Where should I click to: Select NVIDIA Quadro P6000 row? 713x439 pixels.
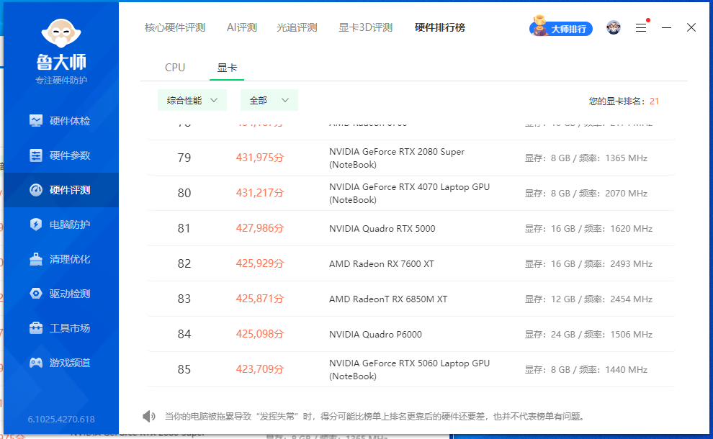tap(411, 334)
